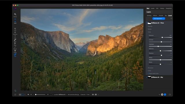
Task: Click the Brilliance AI - Sky mask thumbnail
Action: [x=149, y=77]
